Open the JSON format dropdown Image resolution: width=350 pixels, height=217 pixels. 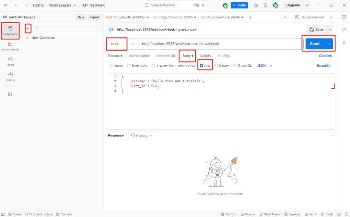[264, 66]
